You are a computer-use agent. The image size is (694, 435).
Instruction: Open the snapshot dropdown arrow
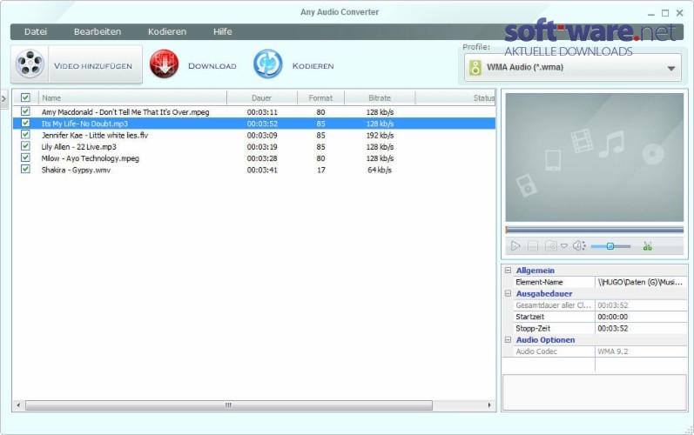tap(564, 246)
